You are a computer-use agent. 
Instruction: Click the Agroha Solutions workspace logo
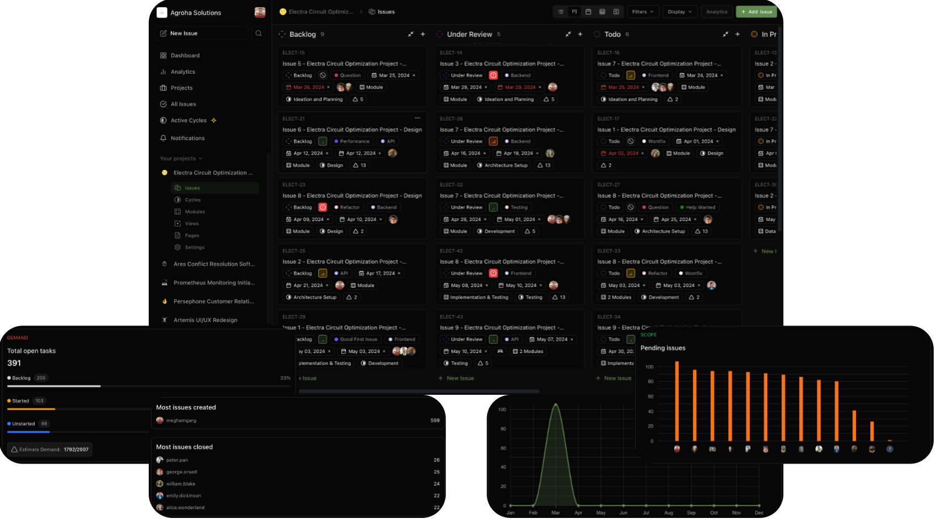[162, 13]
